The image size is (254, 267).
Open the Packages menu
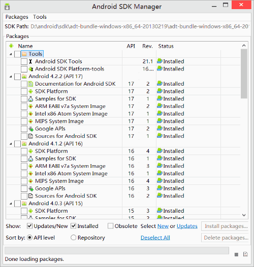pyautogui.click(x=17, y=17)
